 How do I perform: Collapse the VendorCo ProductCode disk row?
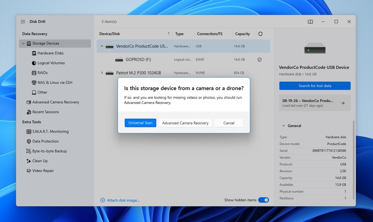click(x=102, y=46)
